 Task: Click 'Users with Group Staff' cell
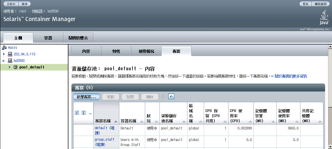[x=130, y=142]
